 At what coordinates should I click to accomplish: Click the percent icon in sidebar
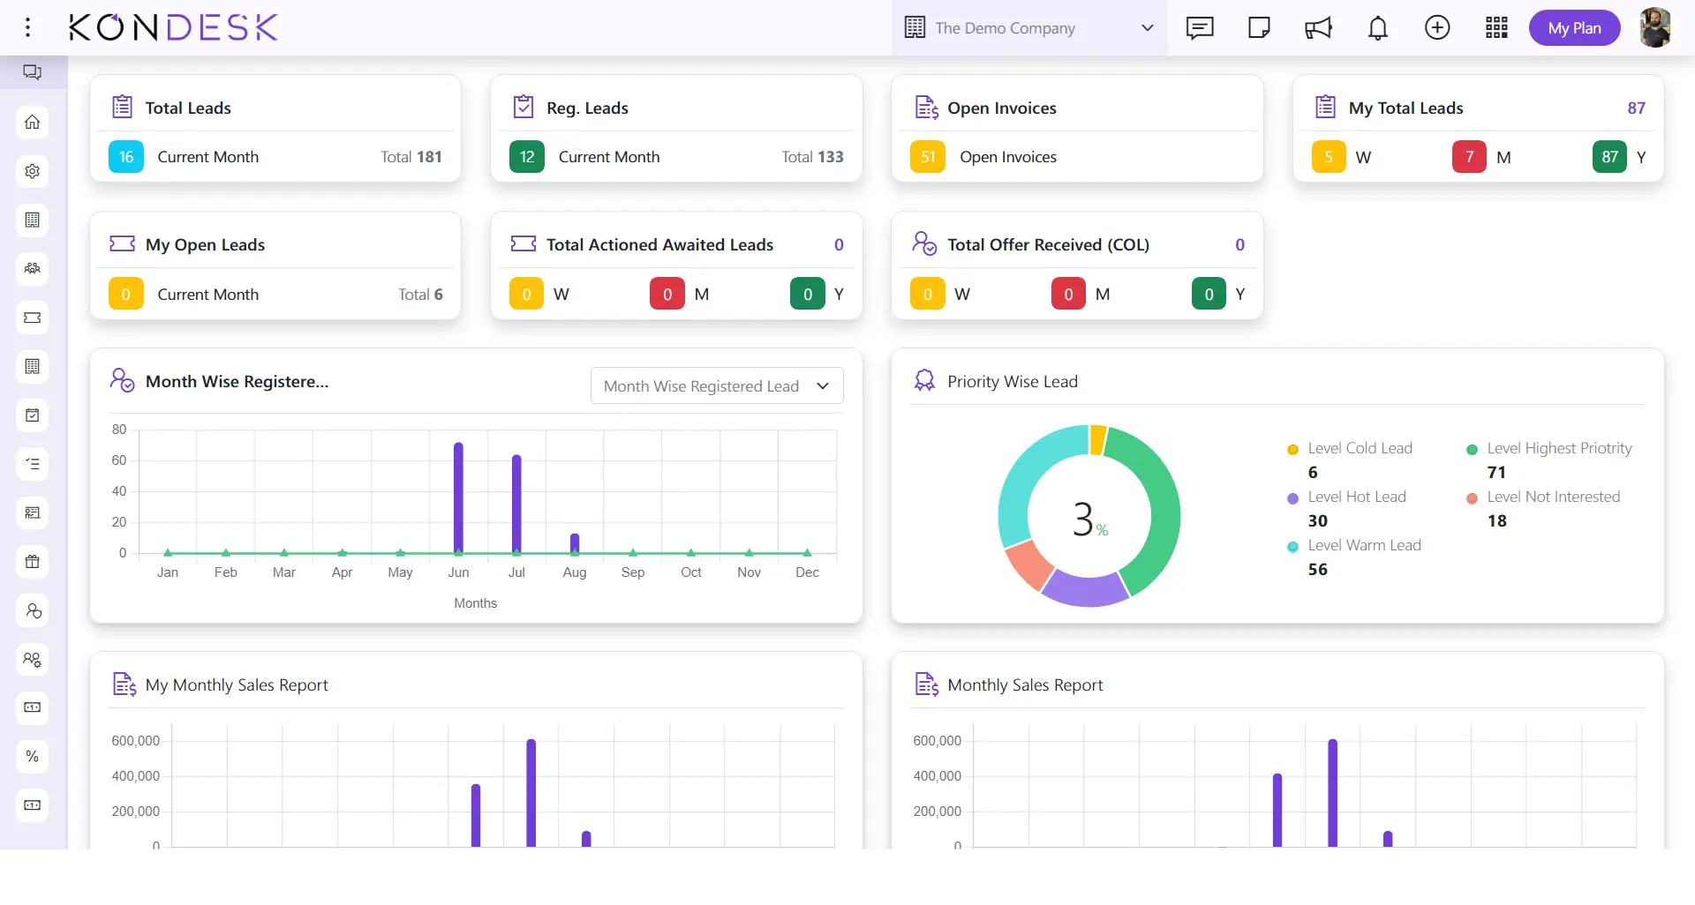(33, 757)
